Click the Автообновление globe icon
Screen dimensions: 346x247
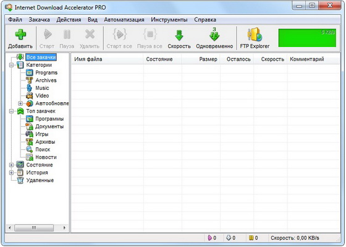(x=30, y=103)
